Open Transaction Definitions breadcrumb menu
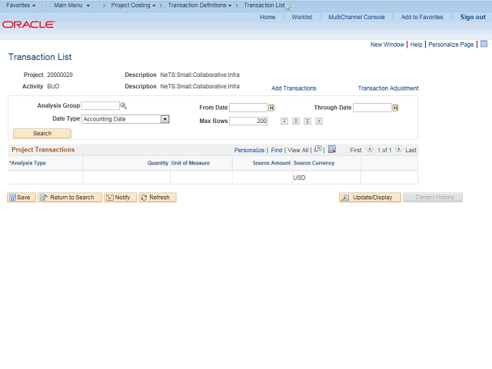492x369 pixels. pyautogui.click(x=200, y=5)
